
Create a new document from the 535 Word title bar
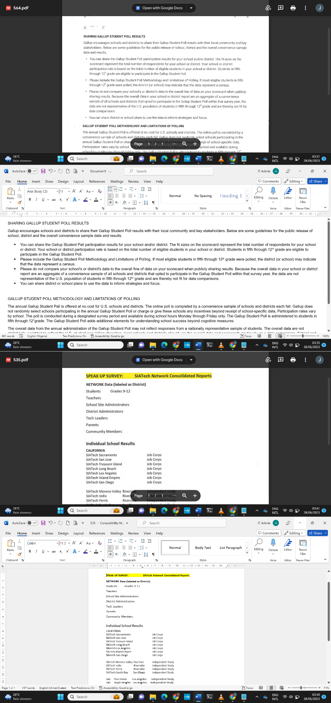[67, 523]
